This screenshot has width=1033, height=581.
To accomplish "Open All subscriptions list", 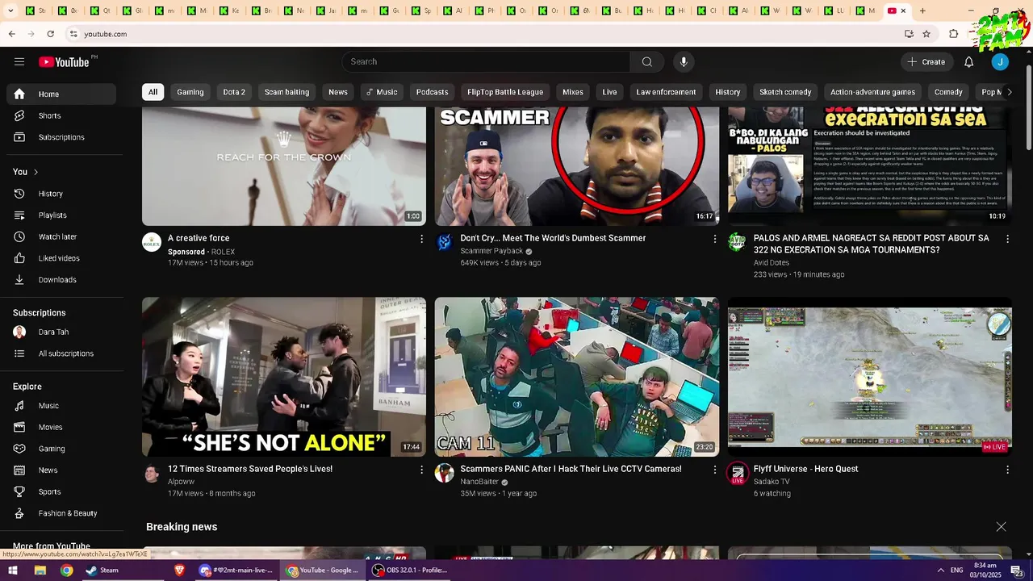I will pyautogui.click(x=61, y=353).
